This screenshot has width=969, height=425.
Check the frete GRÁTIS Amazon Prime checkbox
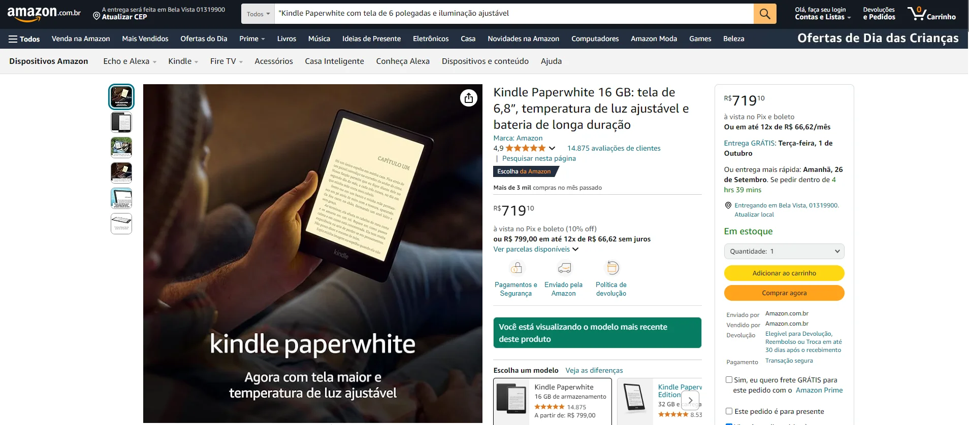point(729,379)
